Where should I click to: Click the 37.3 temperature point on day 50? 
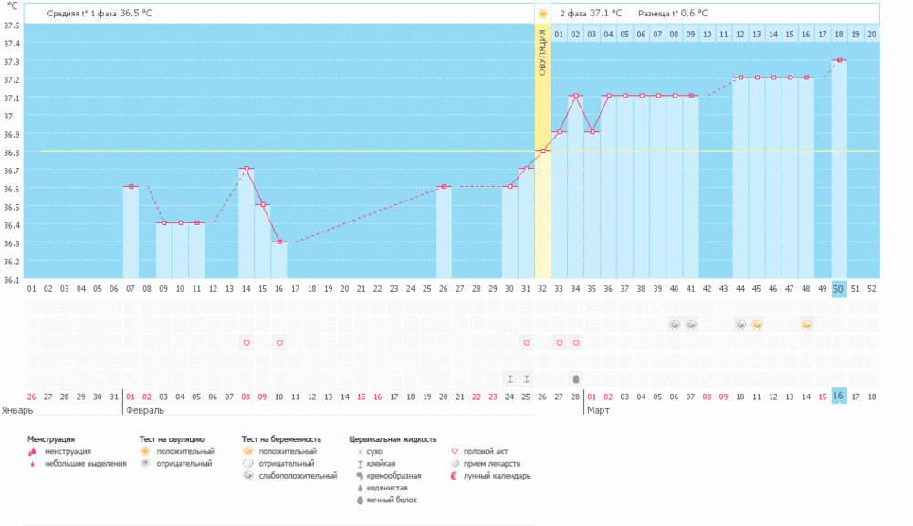point(839,61)
